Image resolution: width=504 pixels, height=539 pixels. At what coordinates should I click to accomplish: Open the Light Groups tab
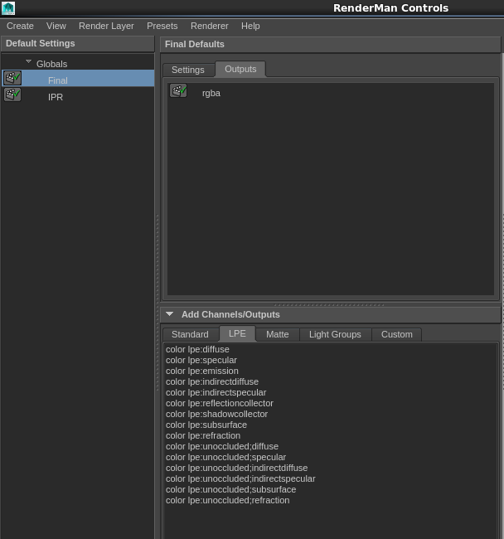(x=335, y=334)
